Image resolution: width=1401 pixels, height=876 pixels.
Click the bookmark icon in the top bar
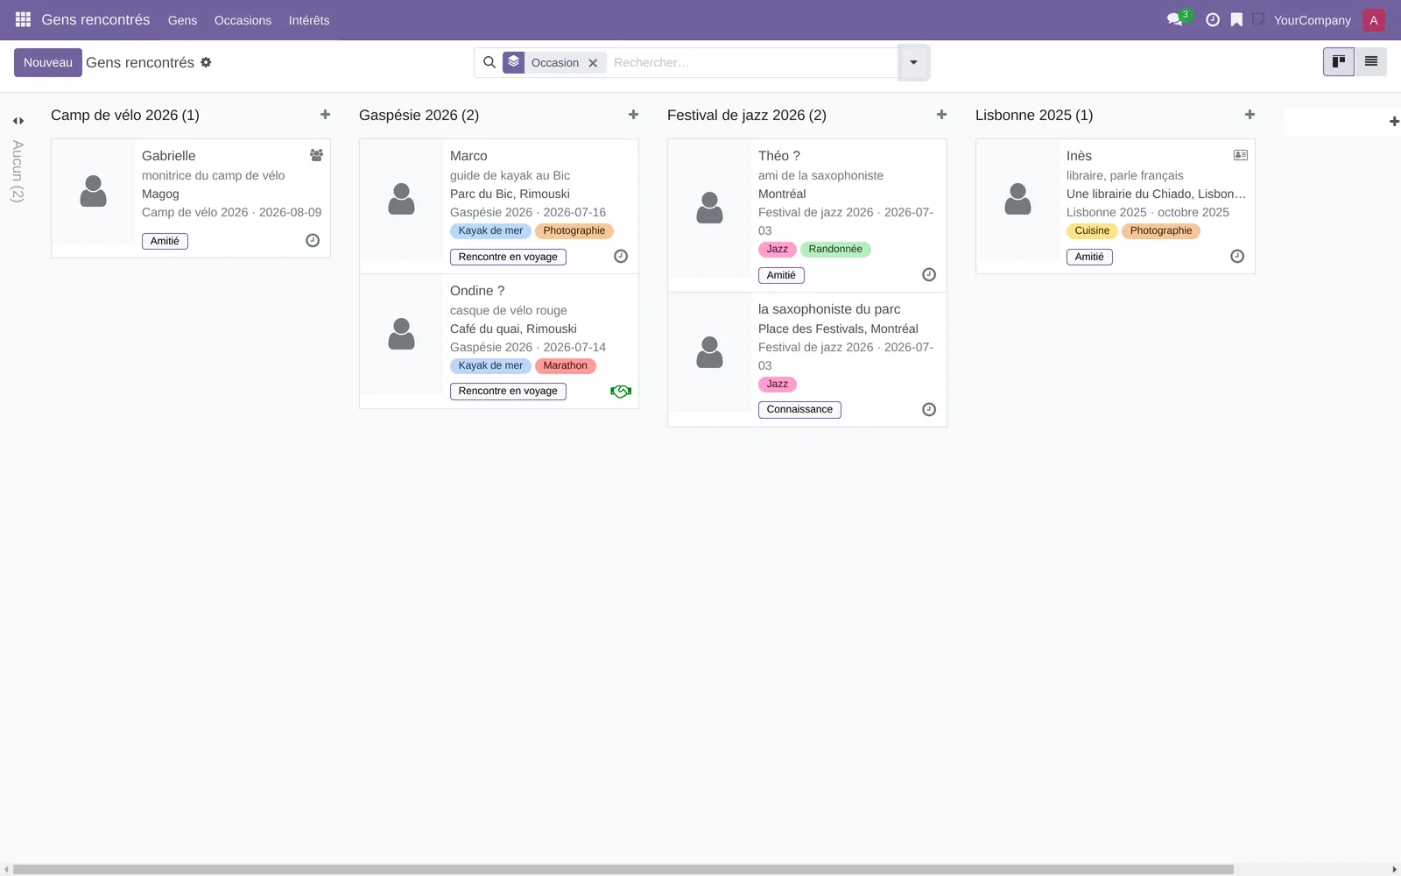(1236, 19)
